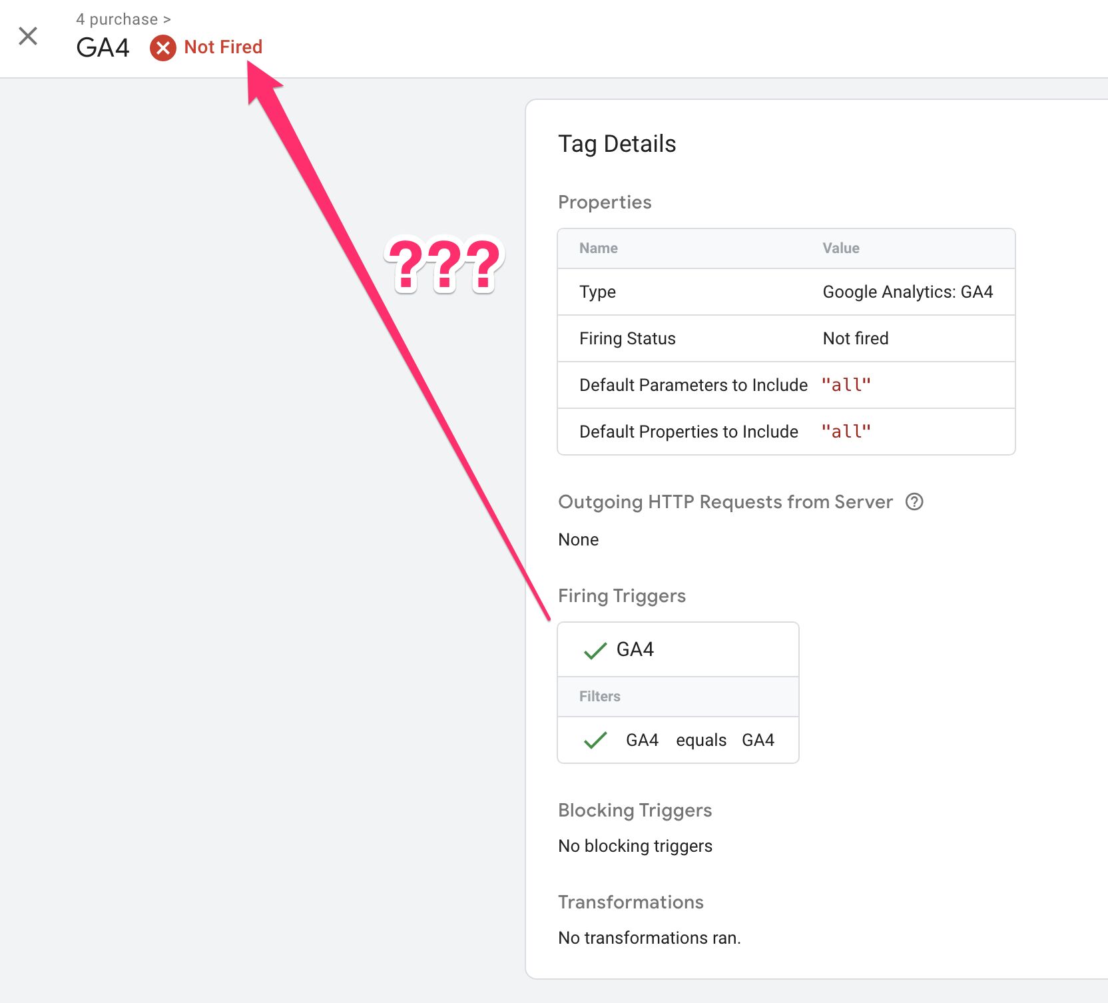The width and height of the screenshot is (1108, 1003).
Task: Open the GA4 firing trigger
Action: pyautogui.click(x=678, y=649)
